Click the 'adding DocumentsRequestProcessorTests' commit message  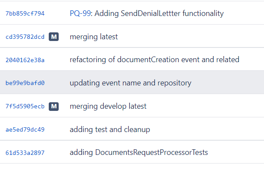(139, 152)
